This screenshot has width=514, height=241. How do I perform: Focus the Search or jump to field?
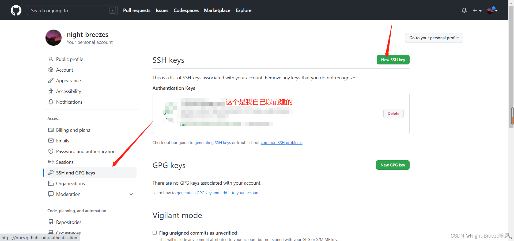(x=72, y=10)
